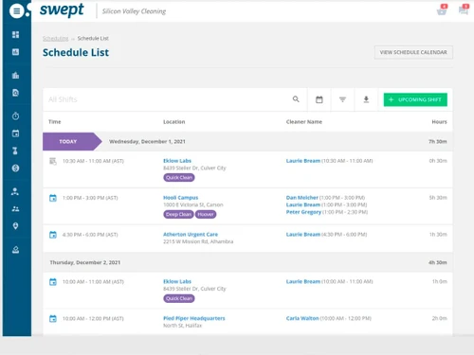Image resolution: width=474 pixels, height=355 pixels.
Task: Open the calendar scheduling icon in sidebar
Action: [15, 133]
